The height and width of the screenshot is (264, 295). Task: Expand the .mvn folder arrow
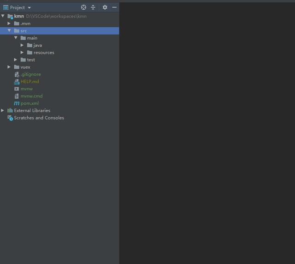pyautogui.click(x=9, y=24)
